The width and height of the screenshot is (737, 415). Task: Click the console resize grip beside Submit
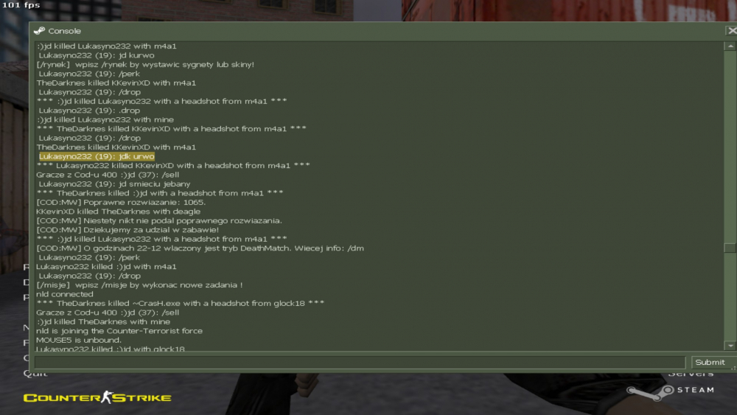(x=734, y=368)
